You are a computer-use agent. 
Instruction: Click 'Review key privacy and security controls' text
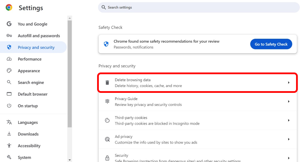point(148,105)
